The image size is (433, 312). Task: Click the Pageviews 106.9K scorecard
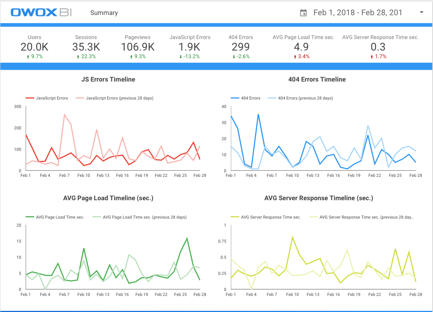[x=137, y=47]
